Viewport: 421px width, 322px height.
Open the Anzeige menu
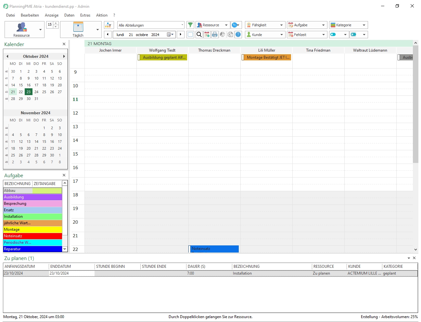pos(52,15)
